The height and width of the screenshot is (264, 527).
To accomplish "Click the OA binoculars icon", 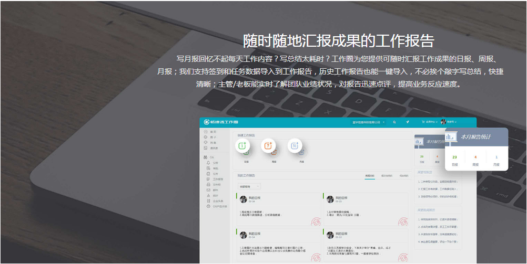I will [x=205, y=157].
